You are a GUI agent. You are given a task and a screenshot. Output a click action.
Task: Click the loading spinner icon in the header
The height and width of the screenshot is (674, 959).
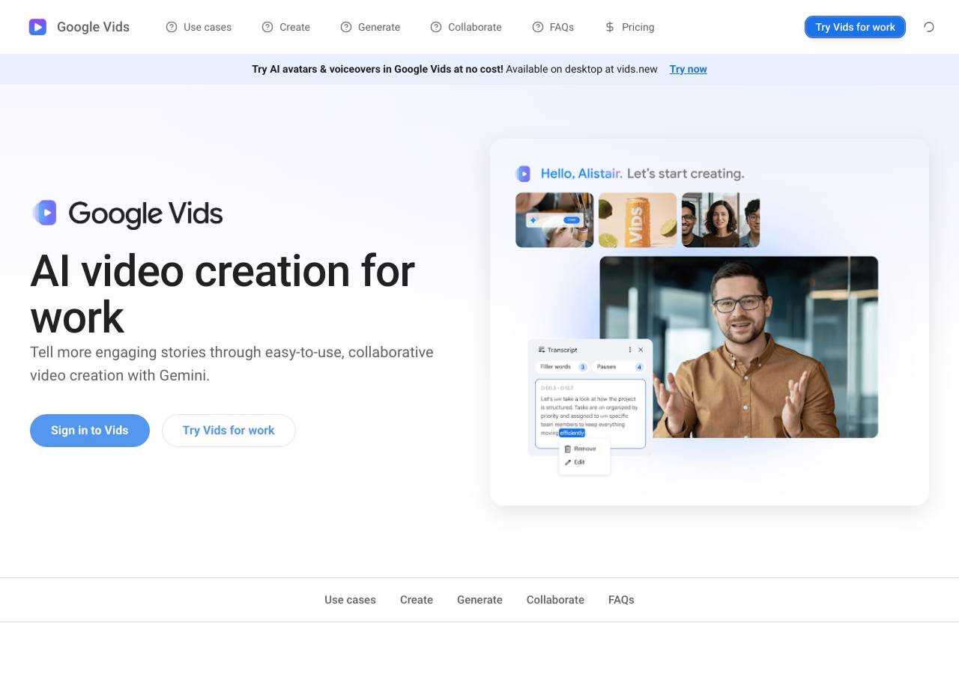click(x=929, y=27)
